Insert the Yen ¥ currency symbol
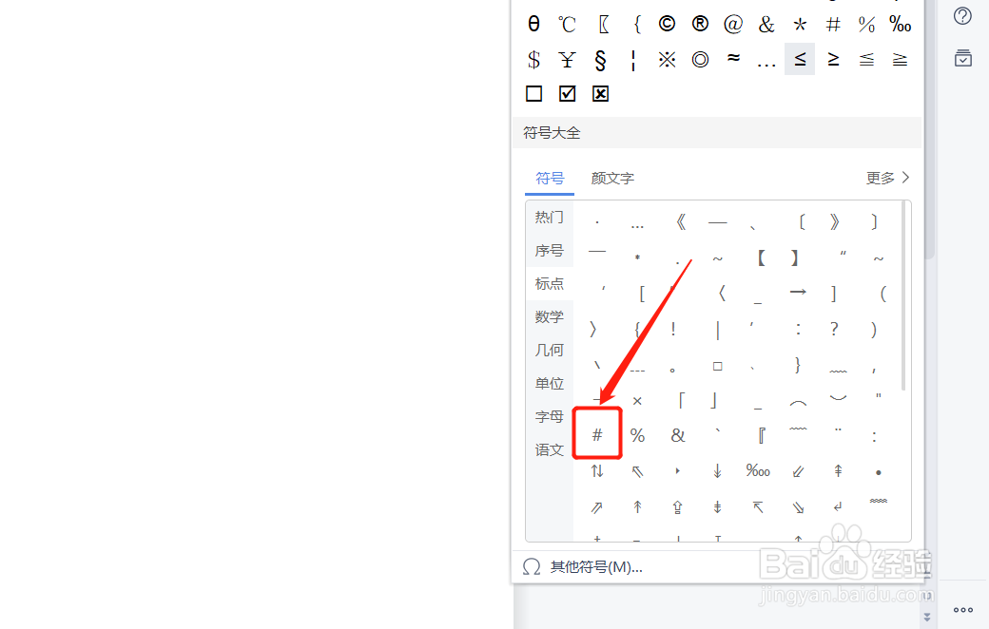Viewport: 989px width, 629px height. click(567, 59)
